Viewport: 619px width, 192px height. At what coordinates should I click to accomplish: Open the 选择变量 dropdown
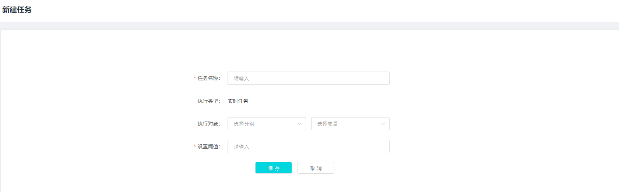[350, 124]
